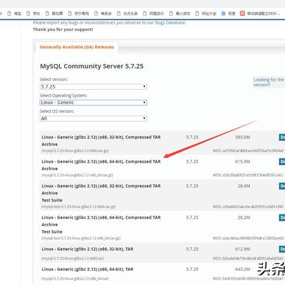Click filename mysql-test-5.7.25-linux-glibc2.12-i686.tar.gz
The image size is (285, 285).
pyautogui.click(x=78, y=207)
